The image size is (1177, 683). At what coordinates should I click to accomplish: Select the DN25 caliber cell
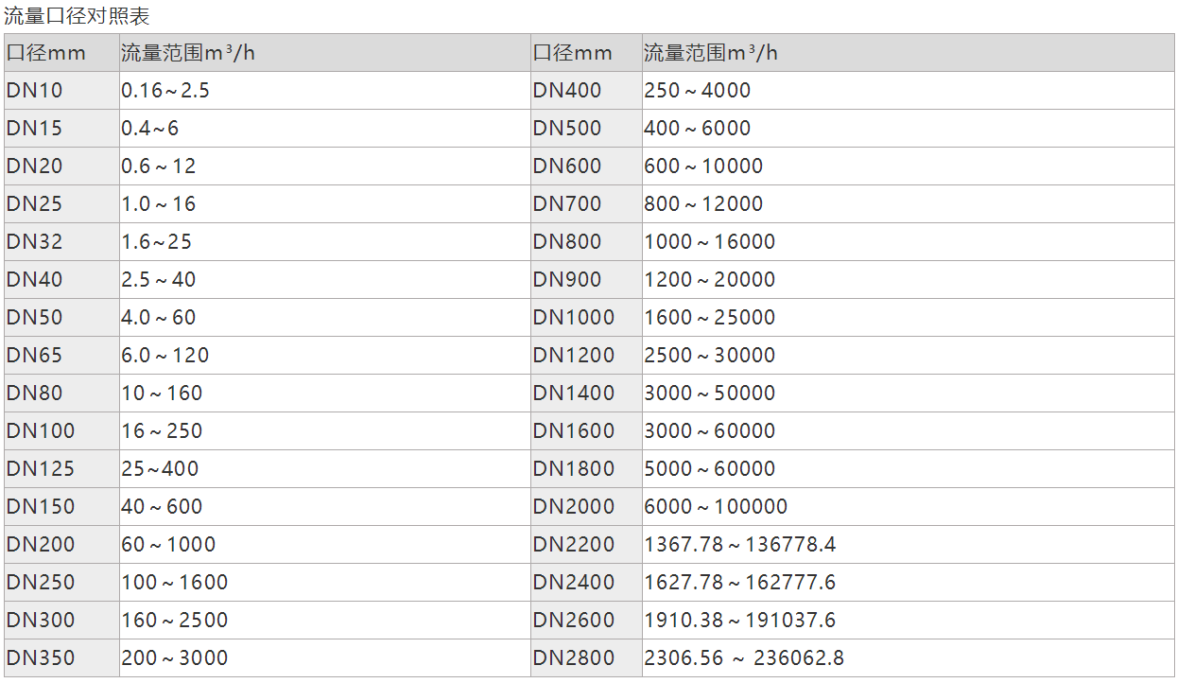[x=34, y=204]
